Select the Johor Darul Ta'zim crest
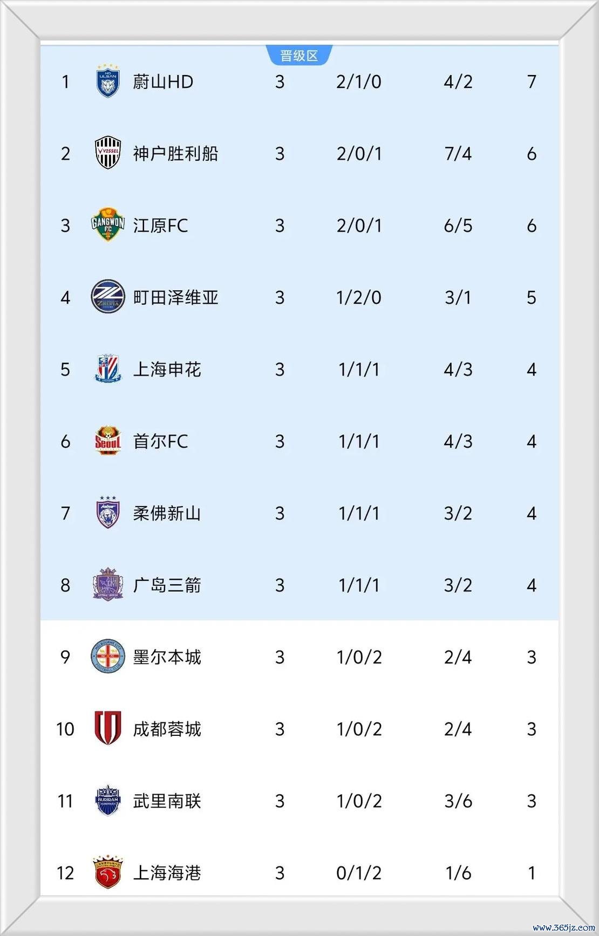The height and width of the screenshot is (936, 599). pyautogui.click(x=108, y=513)
